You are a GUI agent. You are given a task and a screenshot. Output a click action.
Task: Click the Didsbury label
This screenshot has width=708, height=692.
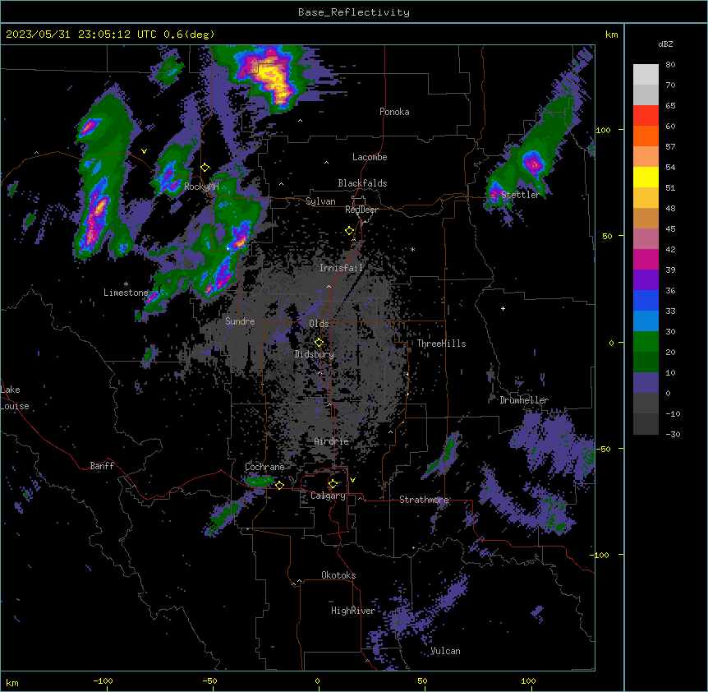[314, 354]
